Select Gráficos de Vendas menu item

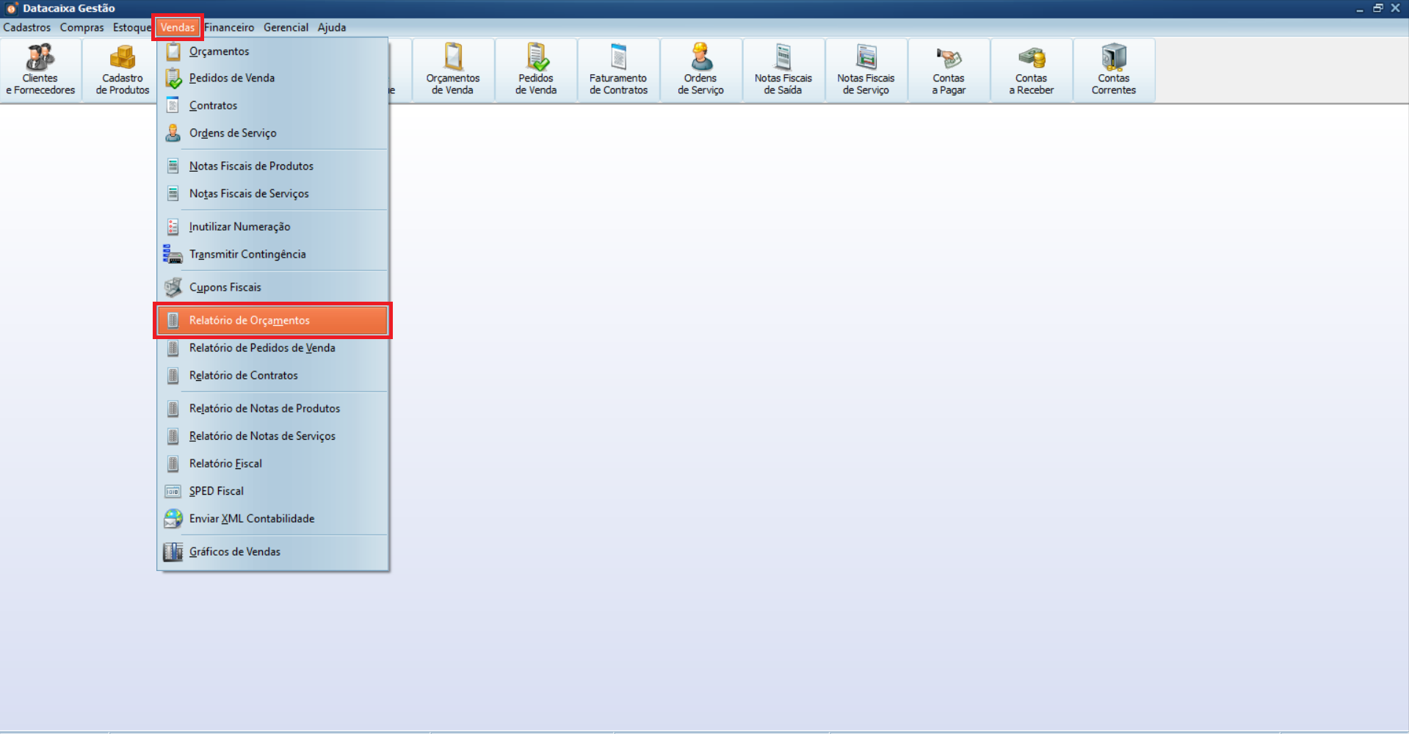click(235, 552)
